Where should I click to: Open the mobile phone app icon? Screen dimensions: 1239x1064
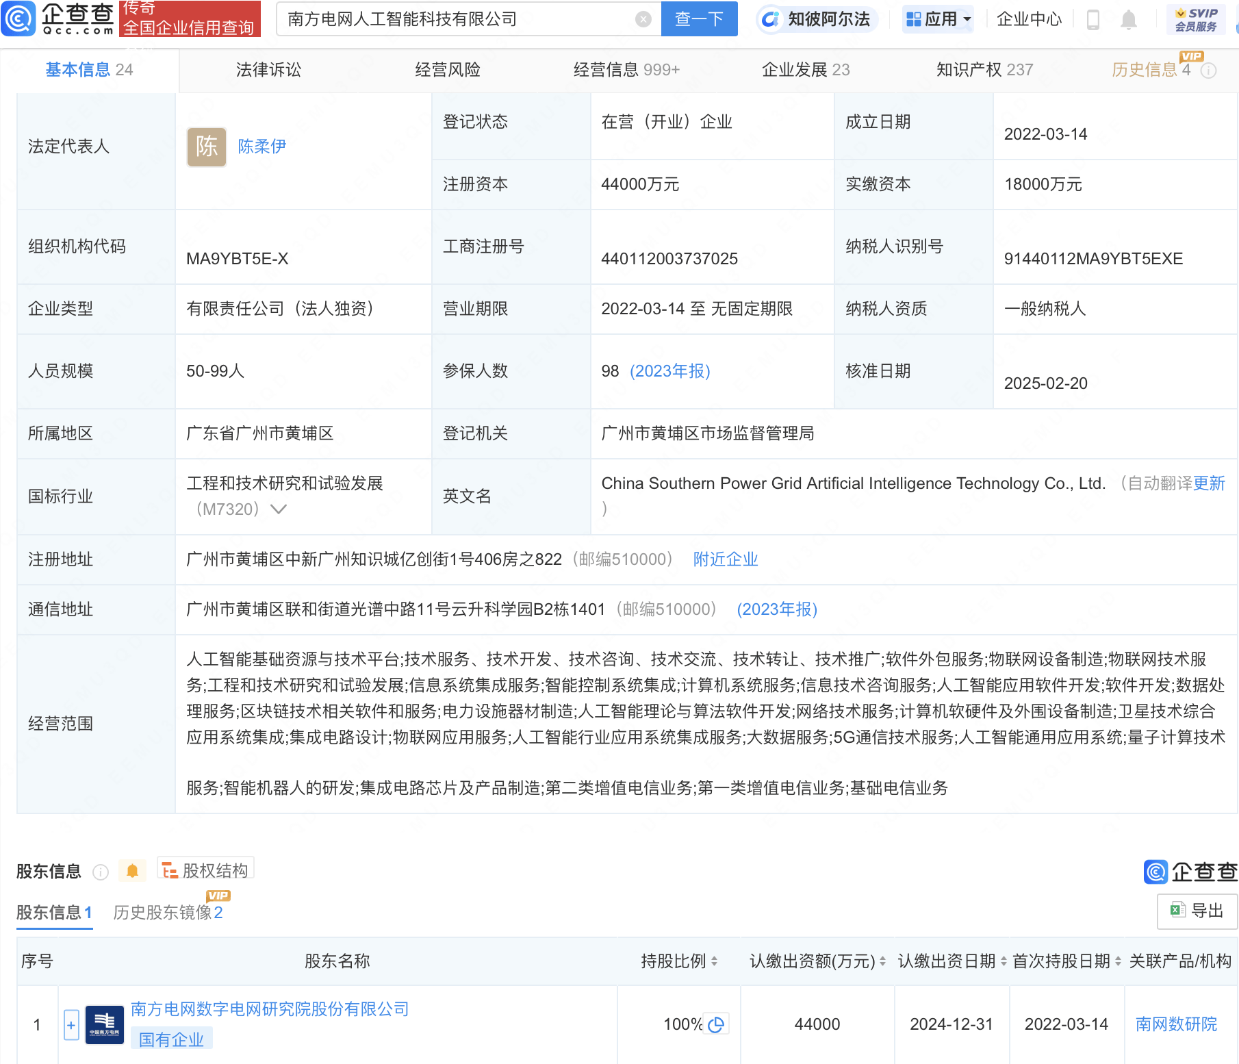[1093, 20]
